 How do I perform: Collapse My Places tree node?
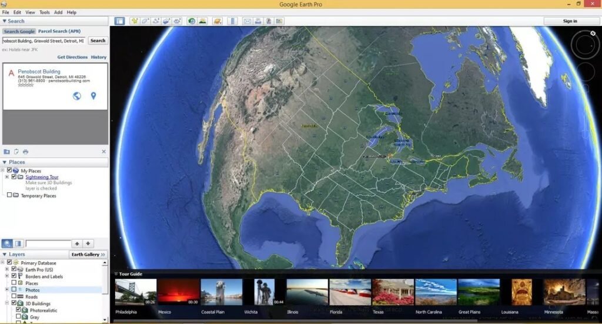3,171
